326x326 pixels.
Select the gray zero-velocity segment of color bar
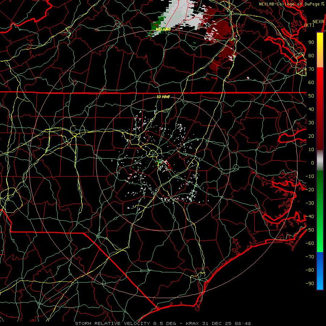[320, 160]
